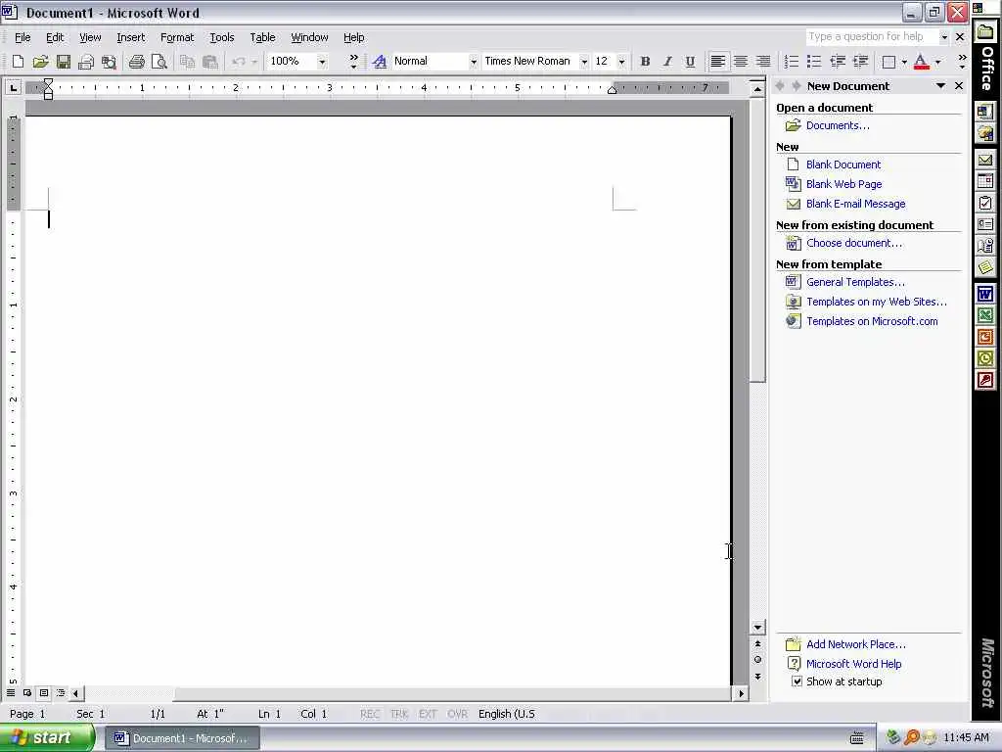
Task: Toggle Underline formatting
Action: coord(690,62)
